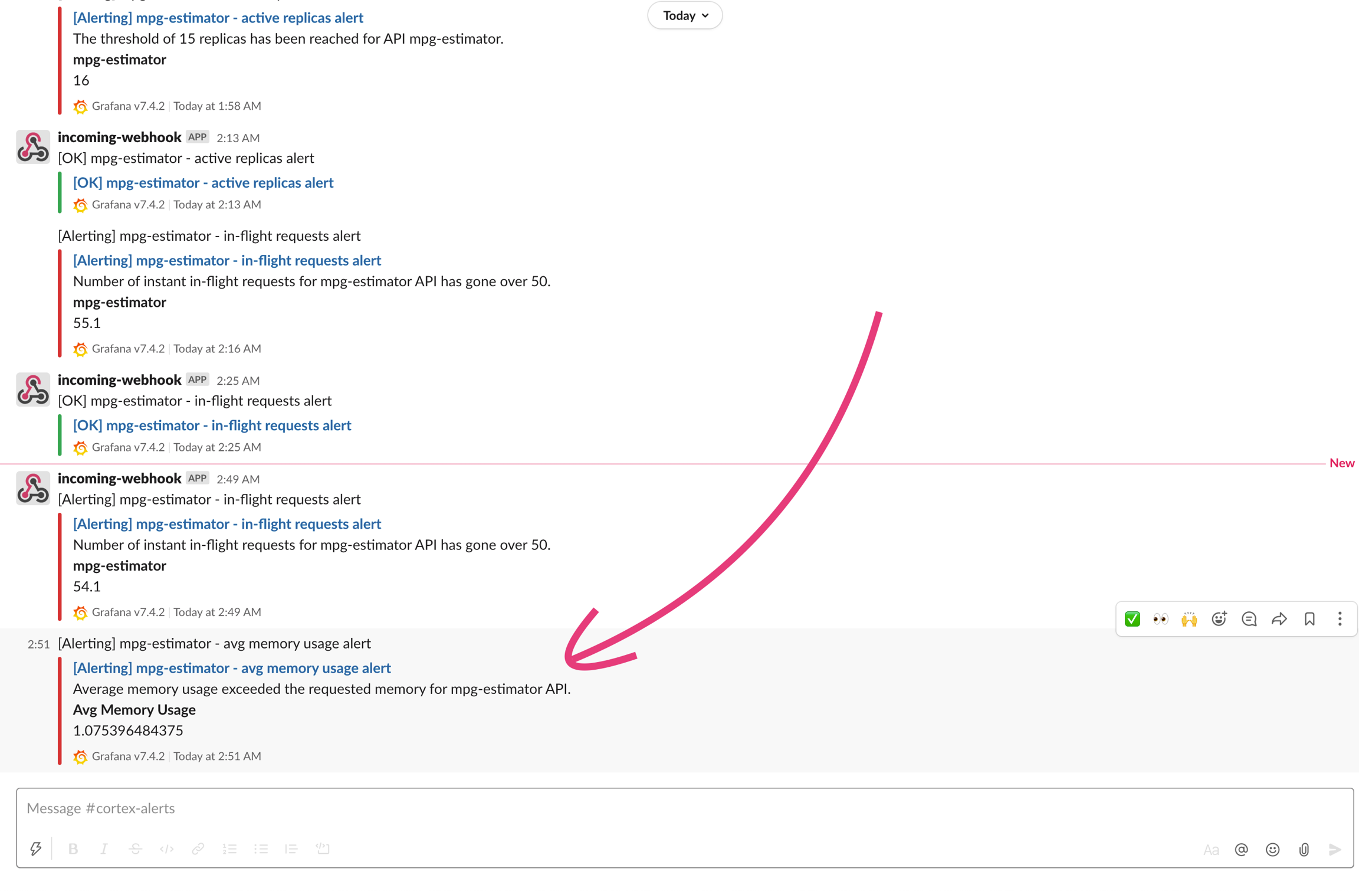Click the inline code format icon
The width and height of the screenshot is (1359, 891).
coord(167,849)
